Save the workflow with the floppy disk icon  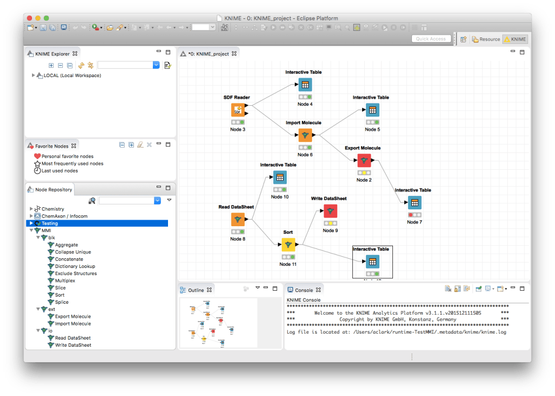(43, 28)
